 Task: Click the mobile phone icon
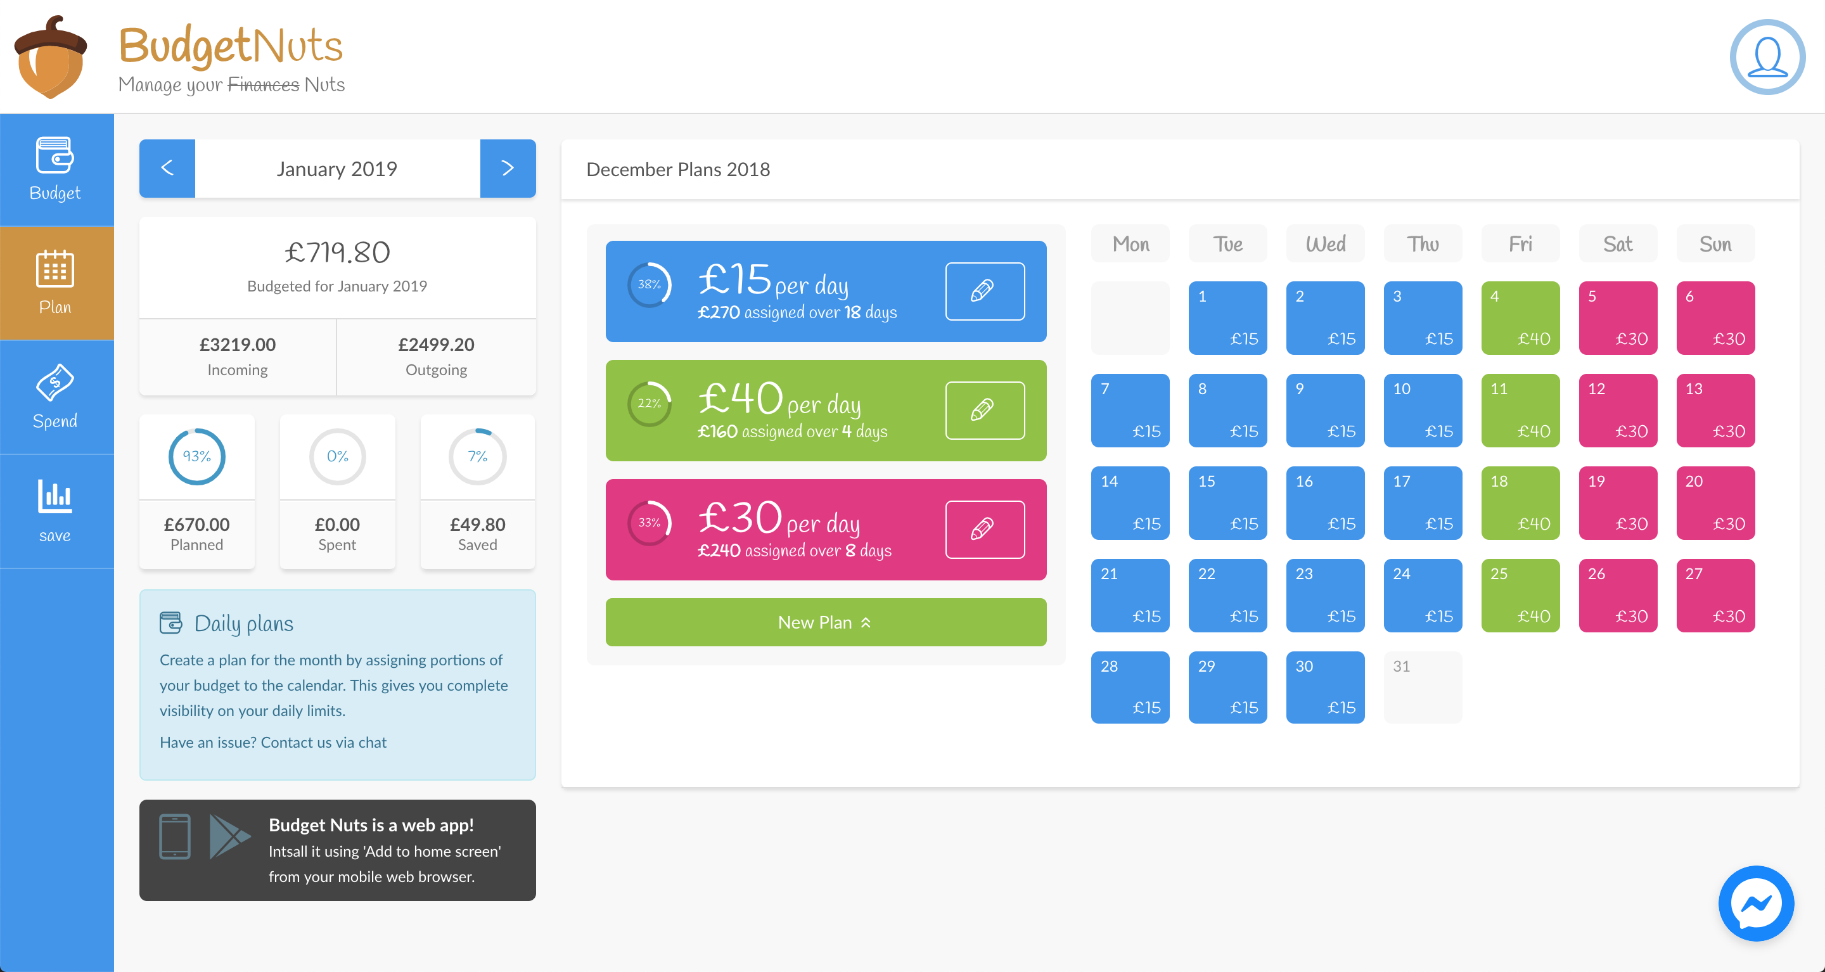pos(174,836)
